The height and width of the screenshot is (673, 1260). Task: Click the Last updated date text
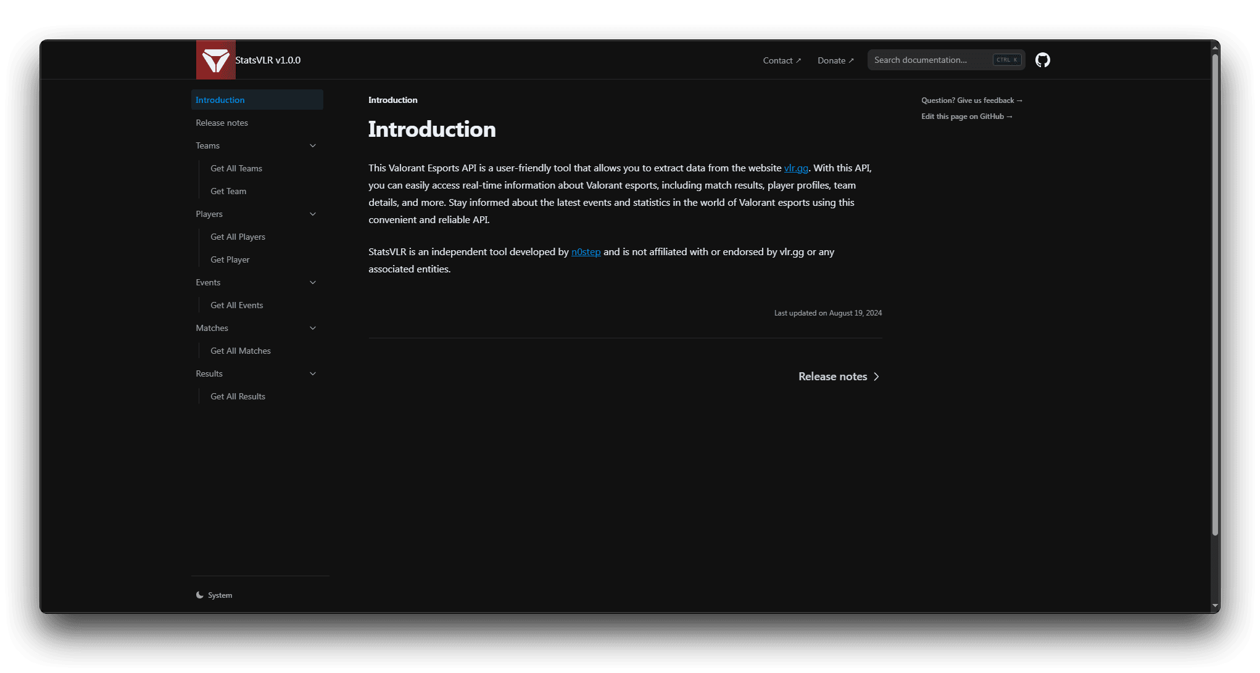coord(827,313)
